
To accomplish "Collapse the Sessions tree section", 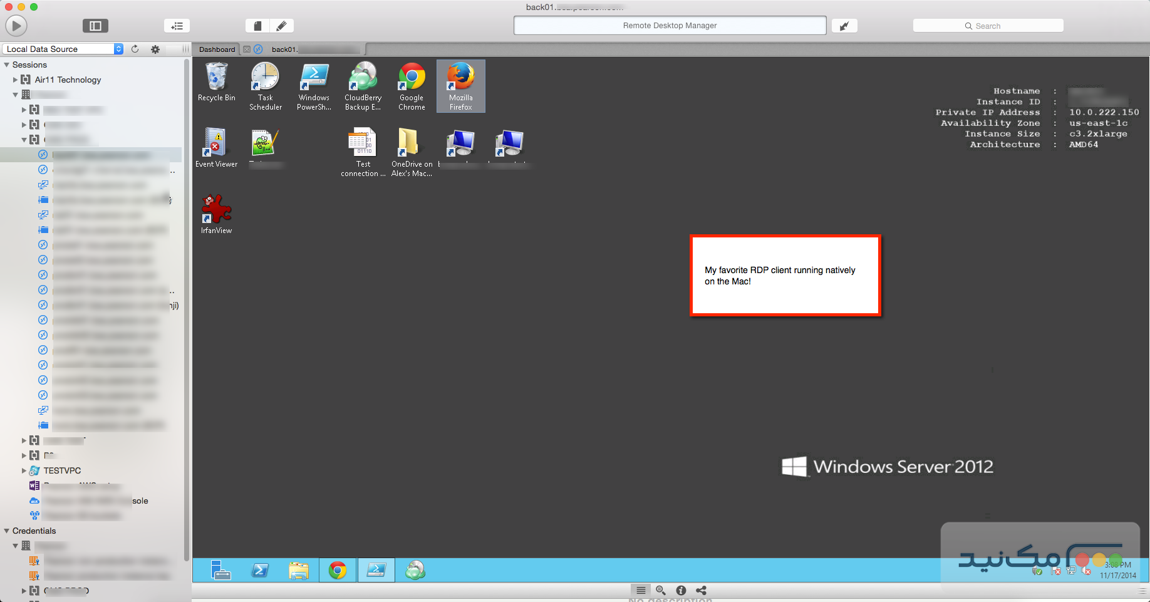I will 7,65.
